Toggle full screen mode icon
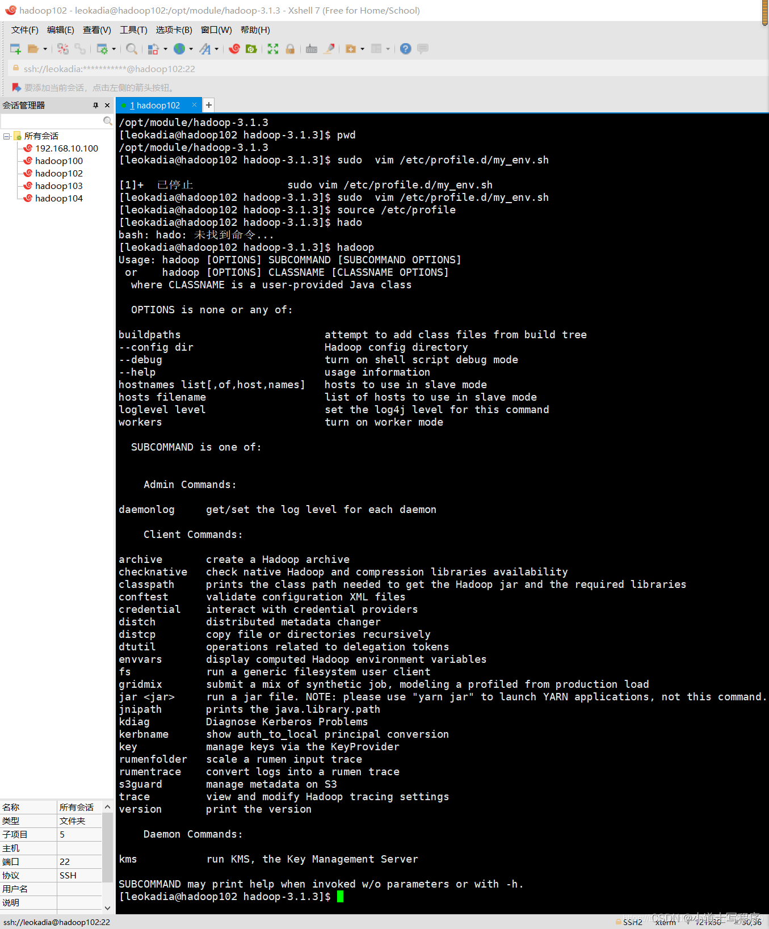The width and height of the screenshot is (769, 929). pos(273,49)
